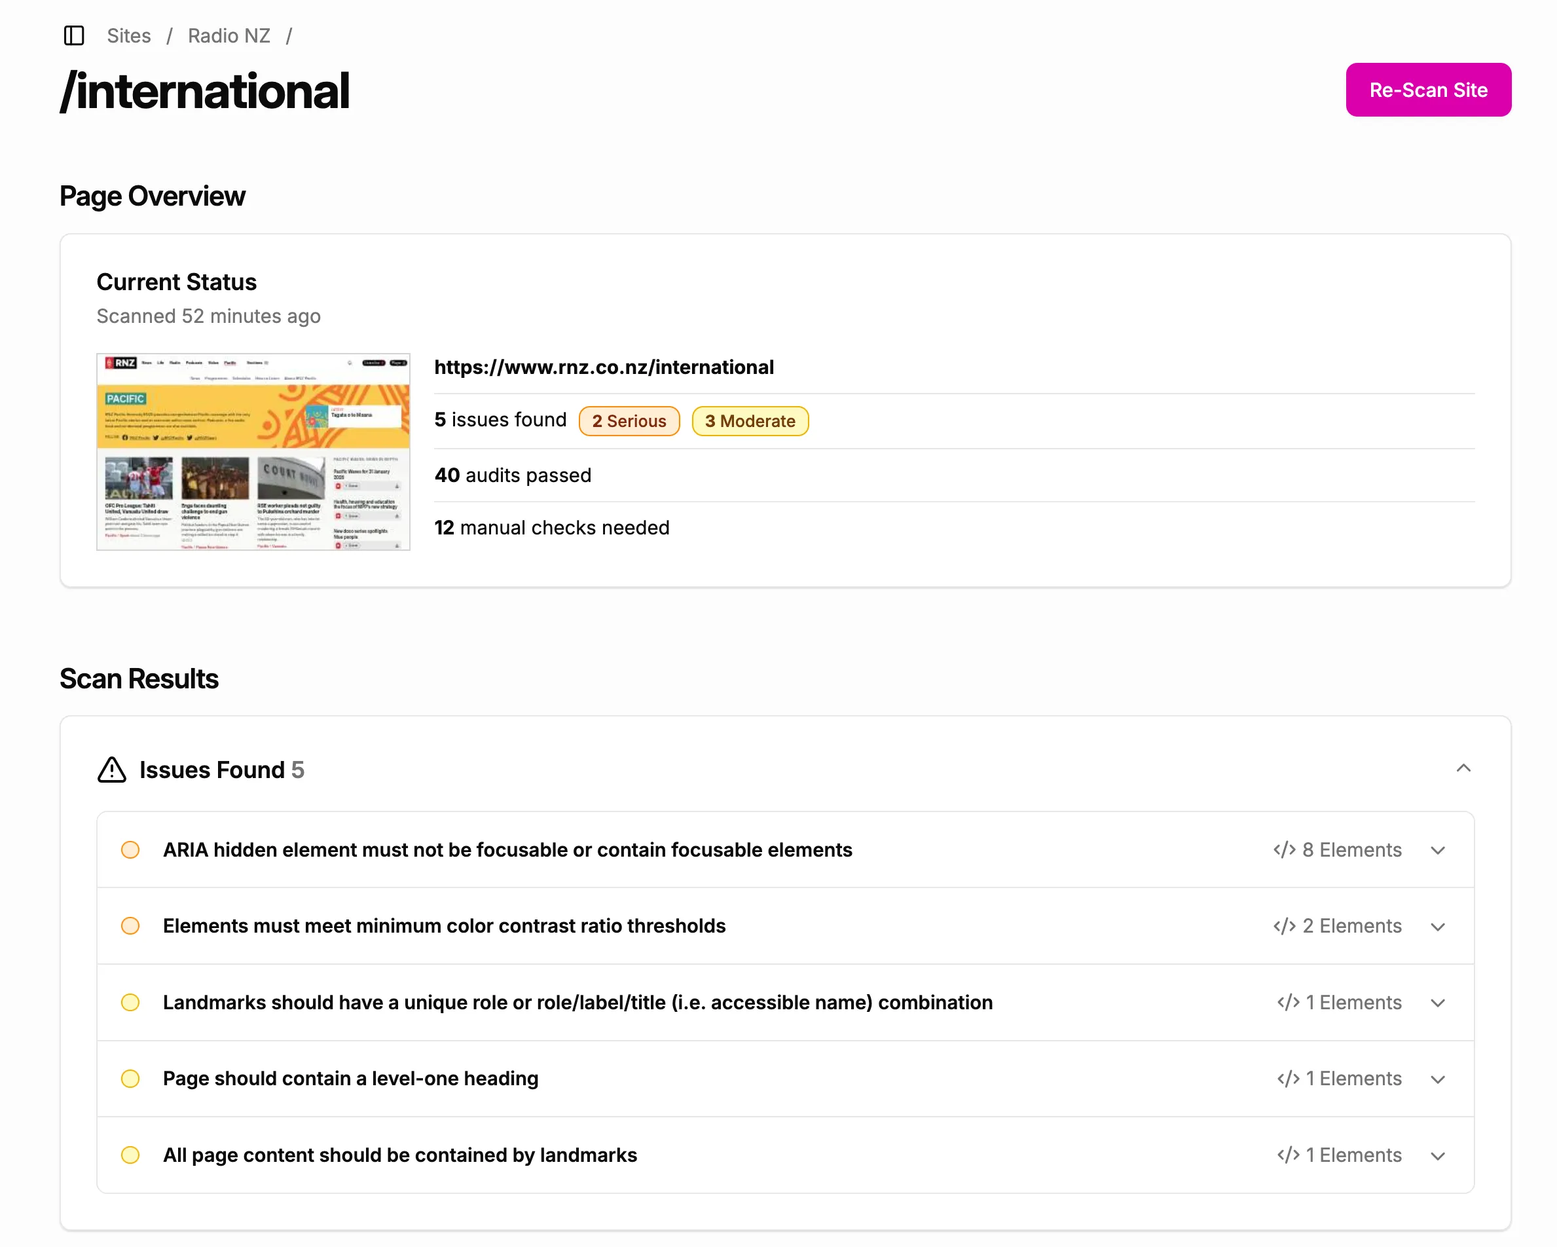The width and height of the screenshot is (1557, 1247).
Task: Click the code icon on the landmarks containment issue
Action: 1288,1155
